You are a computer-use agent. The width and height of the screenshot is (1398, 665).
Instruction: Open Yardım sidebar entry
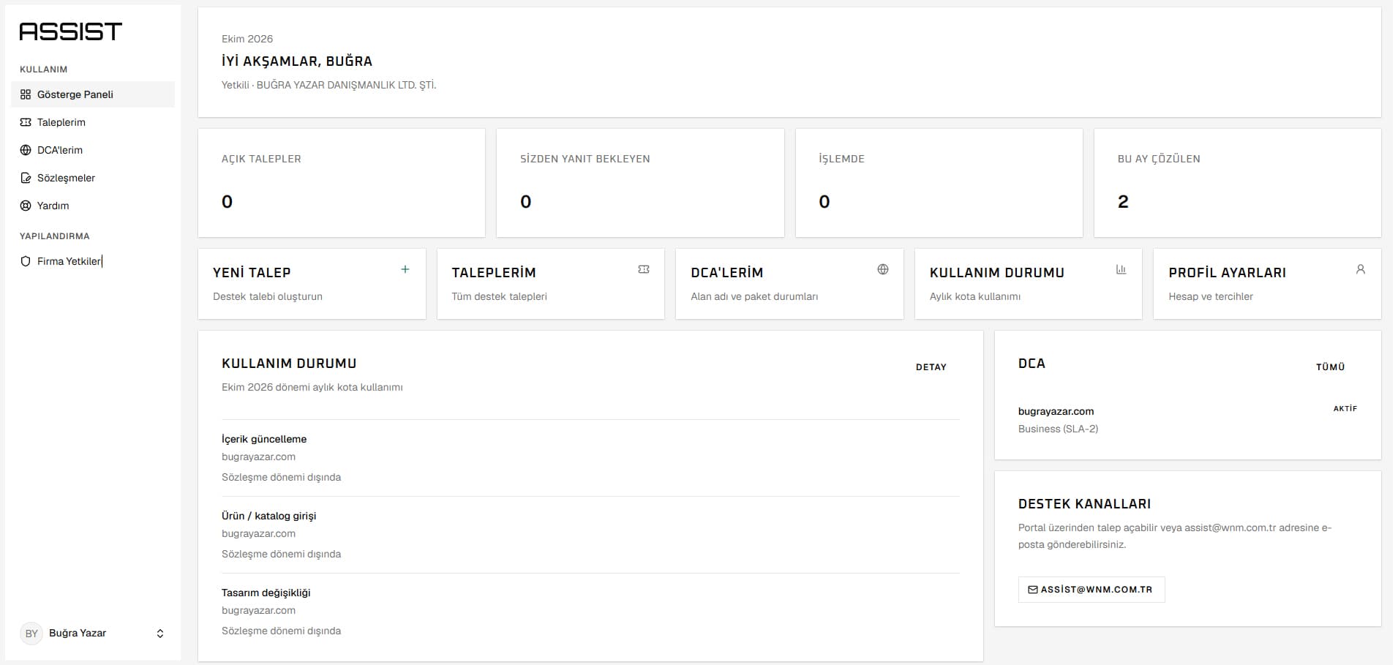[x=93, y=206]
